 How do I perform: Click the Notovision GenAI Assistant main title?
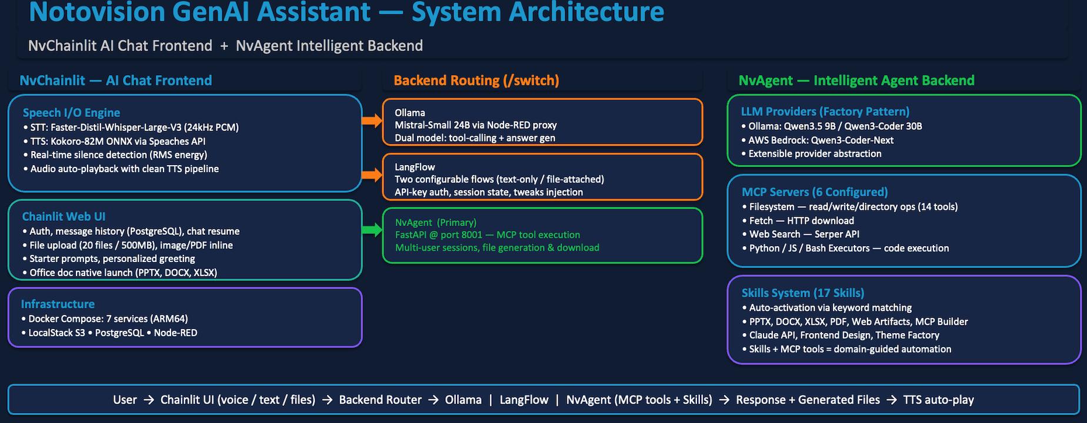tap(346, 13)
